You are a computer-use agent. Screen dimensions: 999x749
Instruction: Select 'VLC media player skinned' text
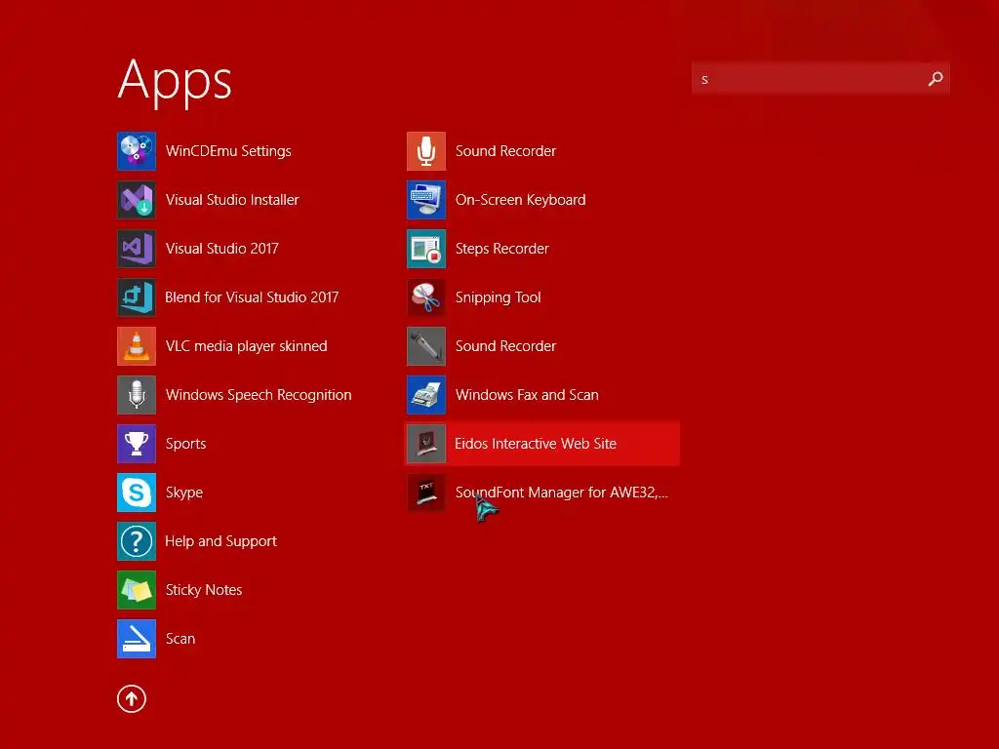[x=246, y=346]
